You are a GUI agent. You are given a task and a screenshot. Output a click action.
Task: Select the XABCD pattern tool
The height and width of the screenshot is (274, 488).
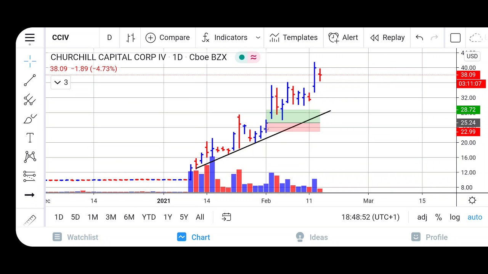coord(30,157)
